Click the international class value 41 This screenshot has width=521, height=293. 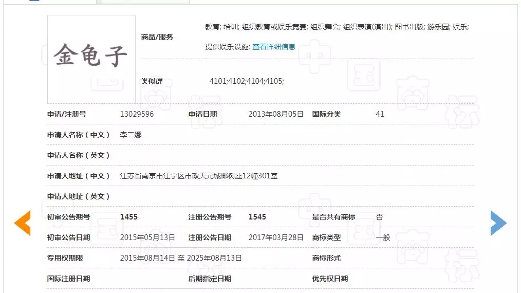[x=380, y=114]
